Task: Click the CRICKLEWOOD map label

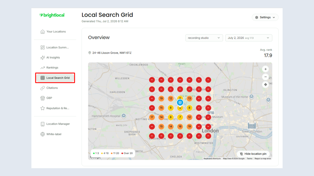Action: coord(138,65)
